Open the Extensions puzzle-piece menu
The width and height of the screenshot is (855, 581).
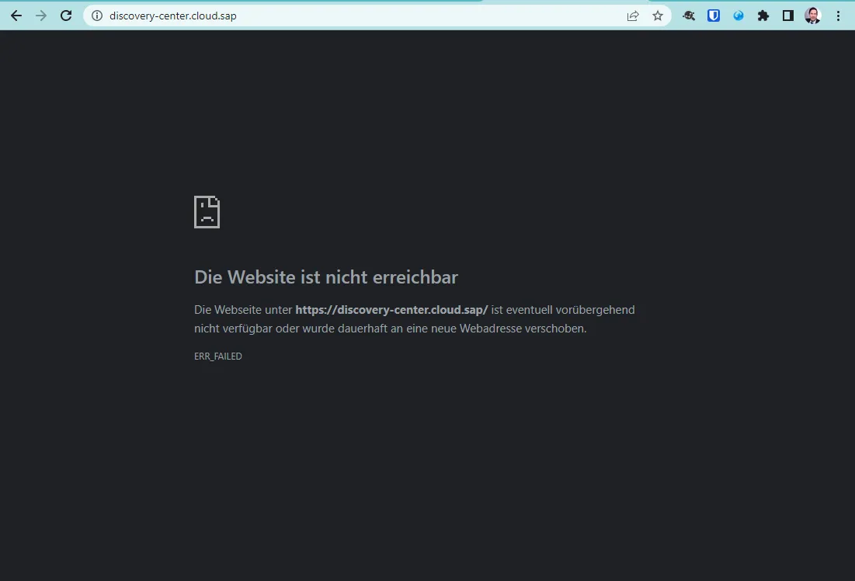(x=763, y=16)
